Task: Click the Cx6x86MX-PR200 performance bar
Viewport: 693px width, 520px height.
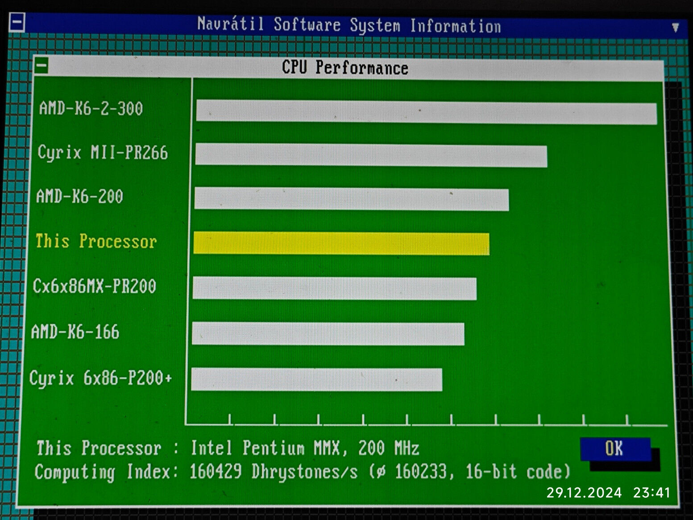Action: coord(334,288)
